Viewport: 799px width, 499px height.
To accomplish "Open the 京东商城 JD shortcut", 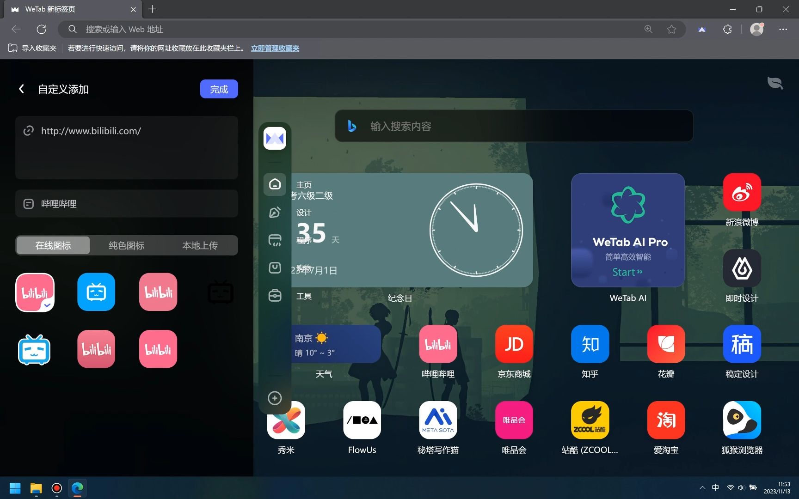I will [514, 344].
